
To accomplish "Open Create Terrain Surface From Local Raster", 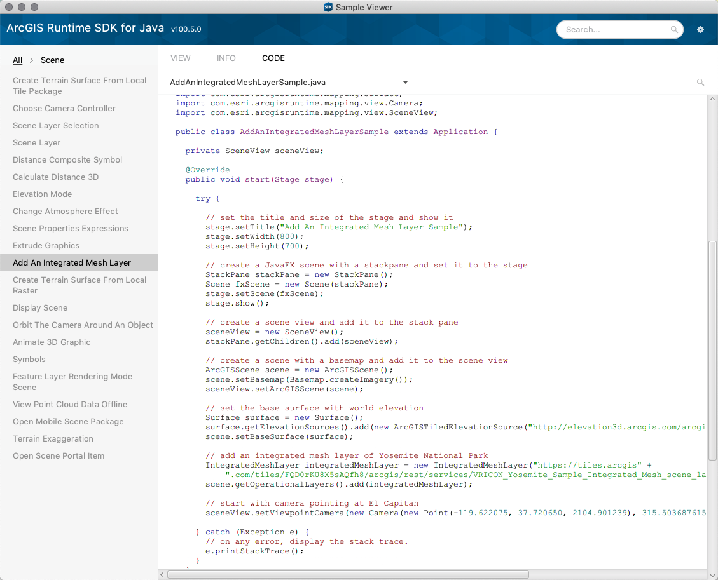I will 79,285.
